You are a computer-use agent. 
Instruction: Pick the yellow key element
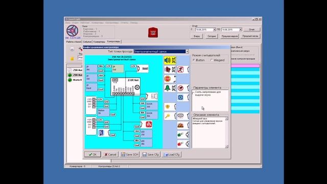click(170, 116)
